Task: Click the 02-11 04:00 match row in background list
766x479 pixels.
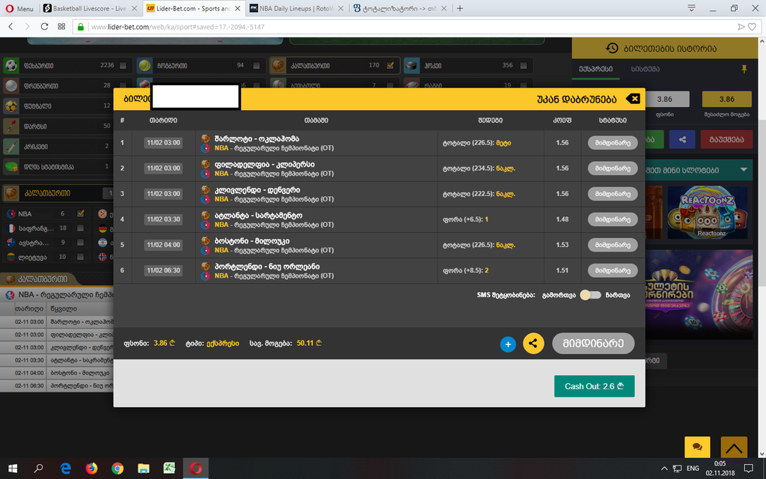Action: tap(57, 373)
